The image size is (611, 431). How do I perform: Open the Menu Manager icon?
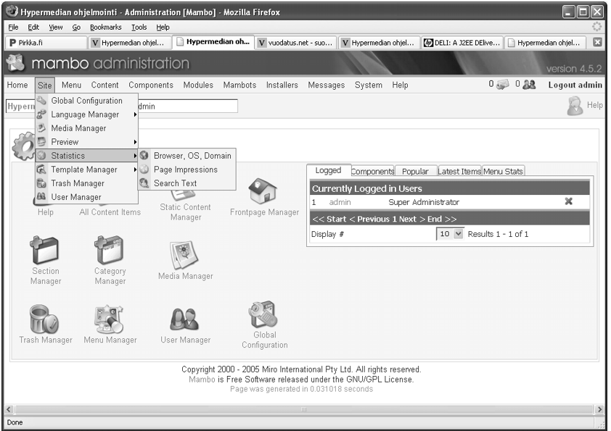click(x=110, y=319)
